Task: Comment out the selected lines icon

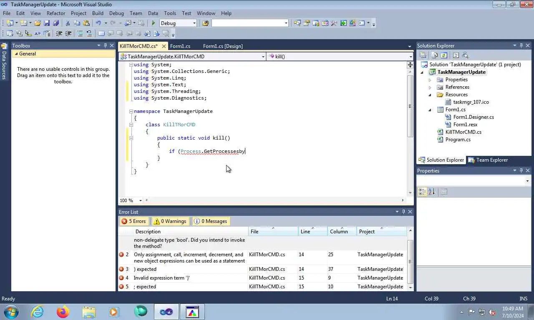Action: [x=80, y=33]
